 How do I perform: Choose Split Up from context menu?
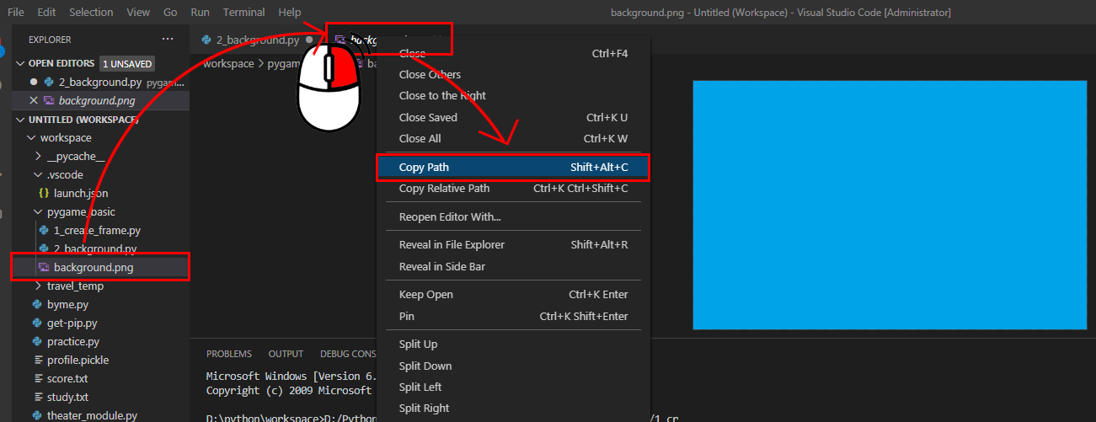tap(513, 344)
